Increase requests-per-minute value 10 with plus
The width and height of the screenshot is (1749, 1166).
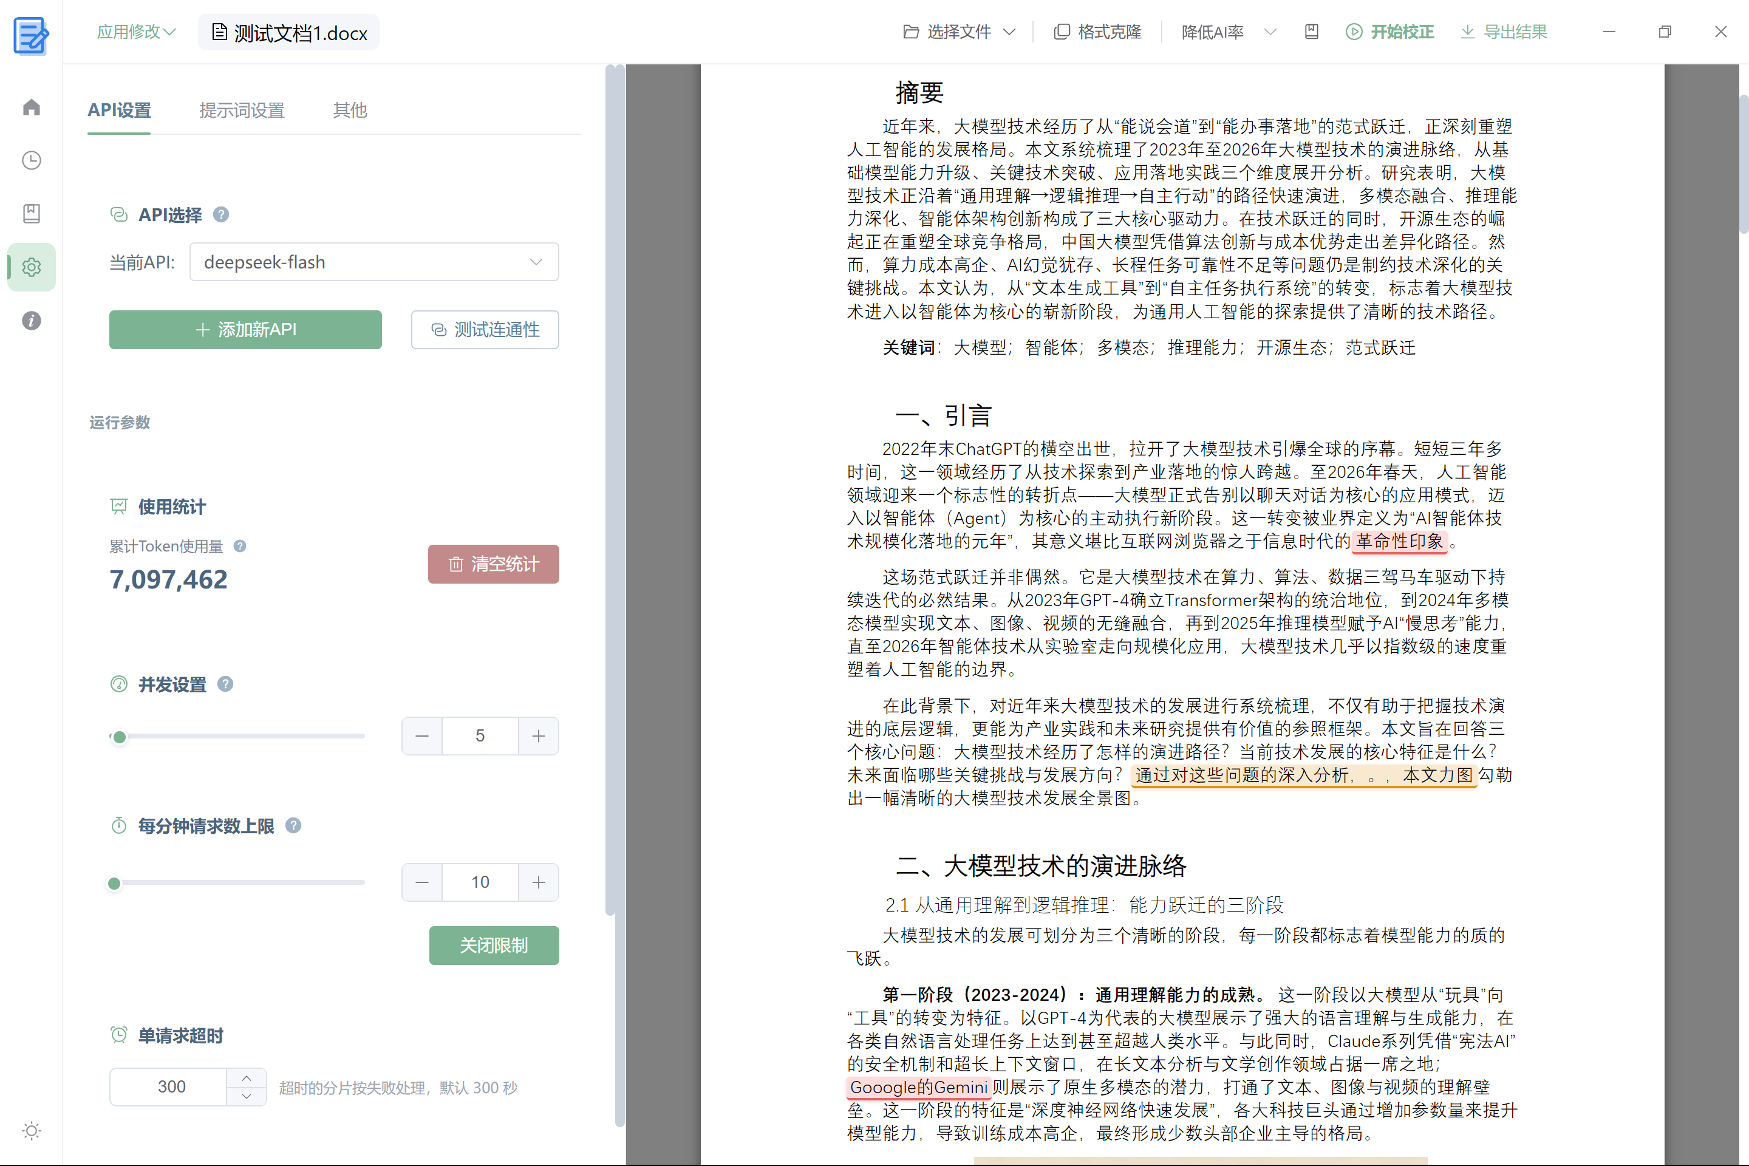click(539, 882)
